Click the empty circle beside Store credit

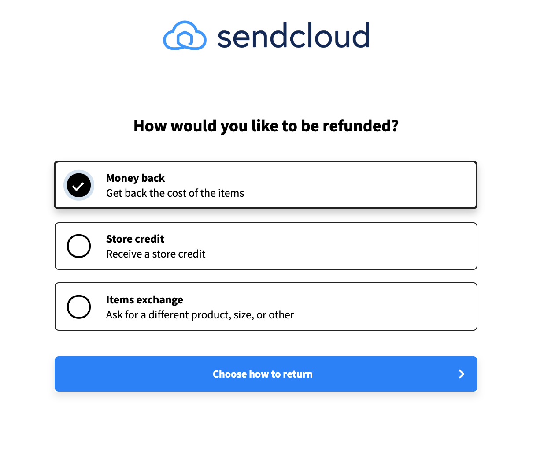(79, 246)
